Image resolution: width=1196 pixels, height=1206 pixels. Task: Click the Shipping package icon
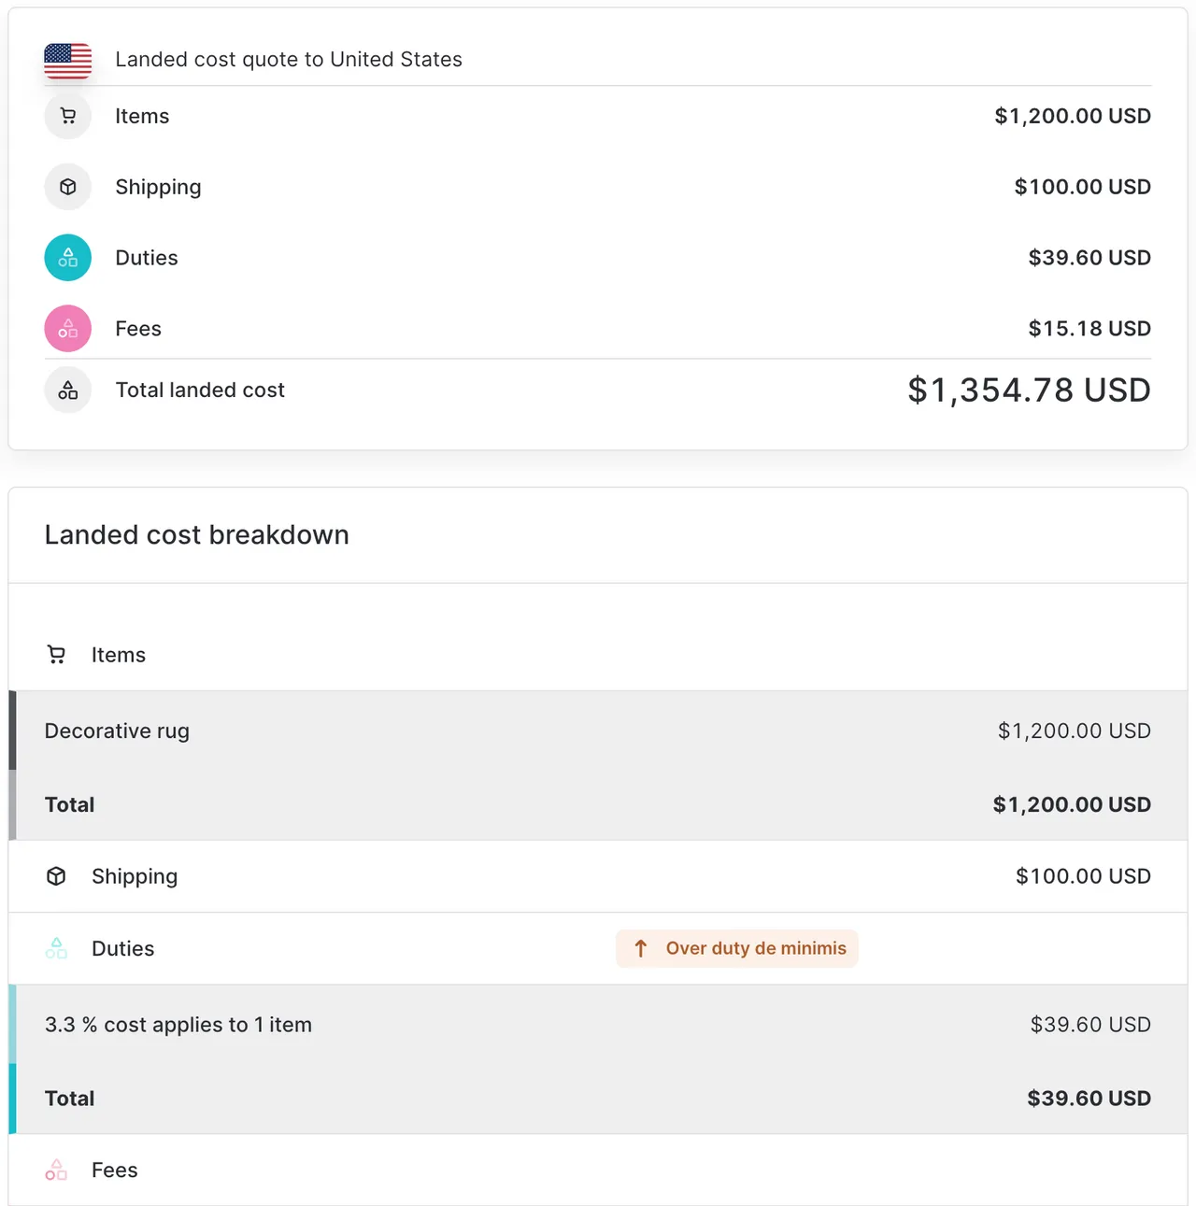[x=67, y=187]
